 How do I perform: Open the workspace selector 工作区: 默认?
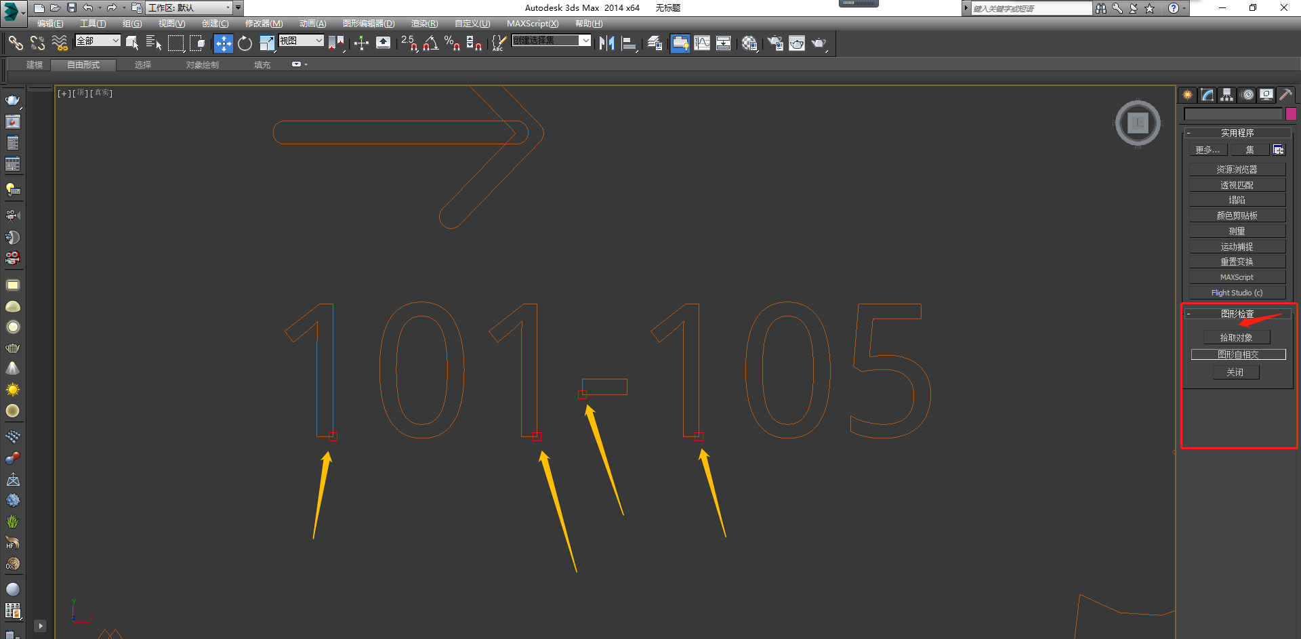[x=189, y=8]
